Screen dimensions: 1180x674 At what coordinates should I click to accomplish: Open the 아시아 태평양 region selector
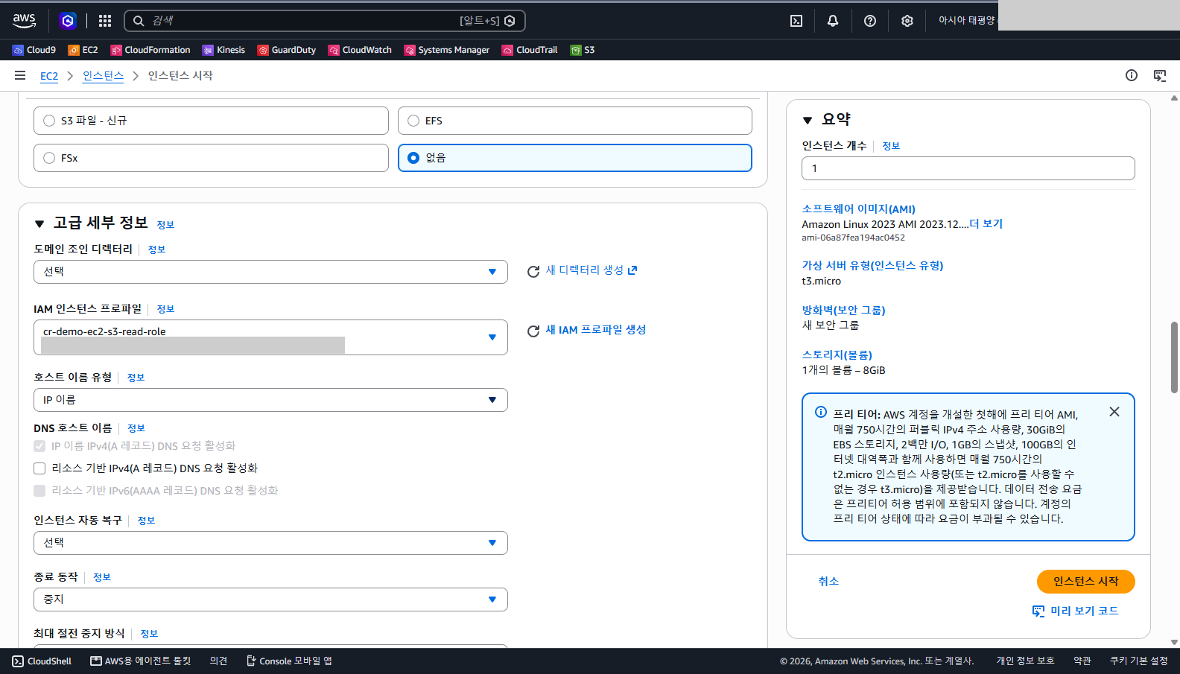(966, 21)
